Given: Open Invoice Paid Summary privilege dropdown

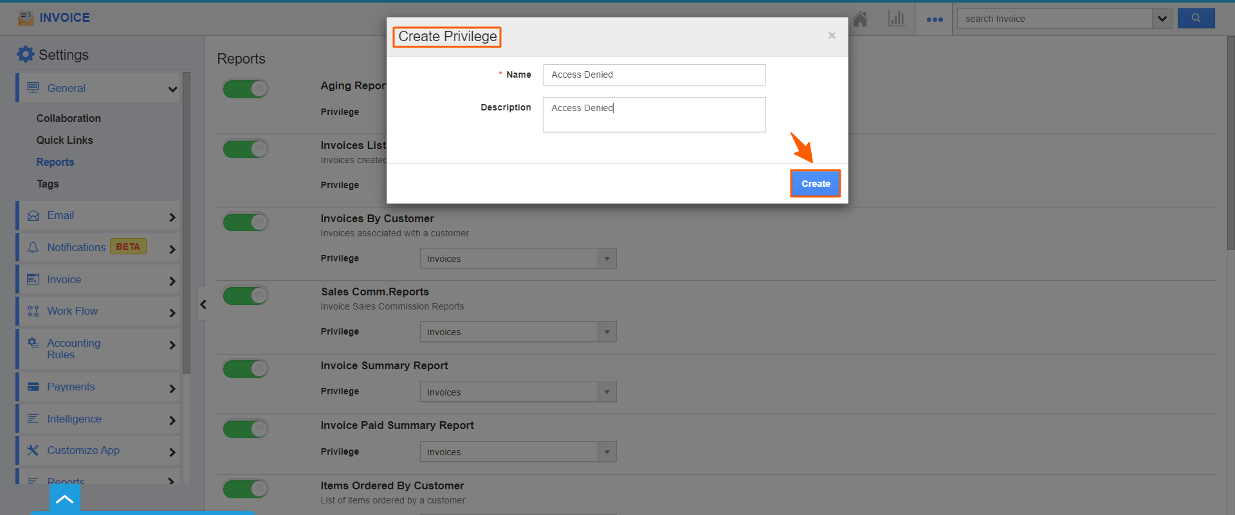Looking at the screenshot, I should [x=518, y=452].
